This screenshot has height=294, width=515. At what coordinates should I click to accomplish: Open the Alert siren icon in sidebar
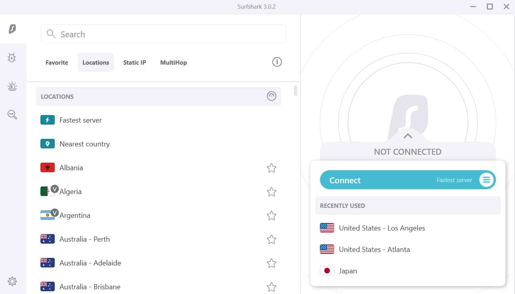12,86
